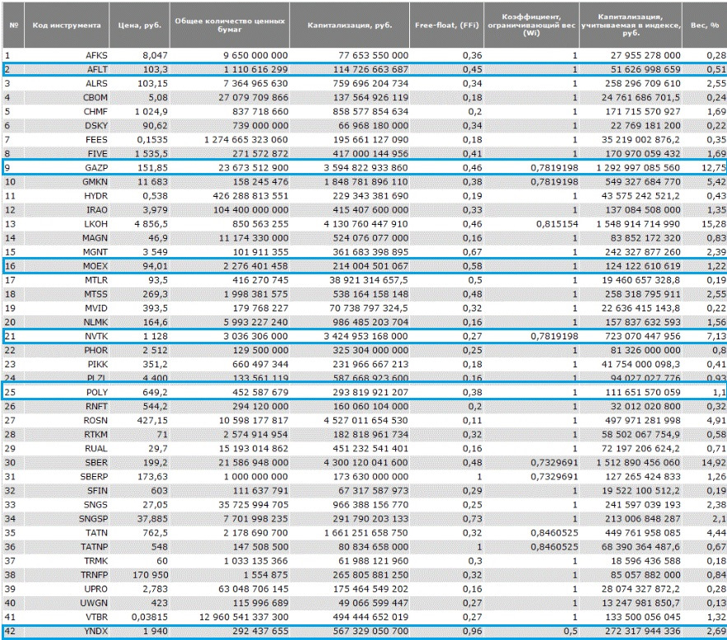Screen dimensions: 727x640
Task: Click the 'Free-float, (FFi)' column header
Action: pos(446,25)
